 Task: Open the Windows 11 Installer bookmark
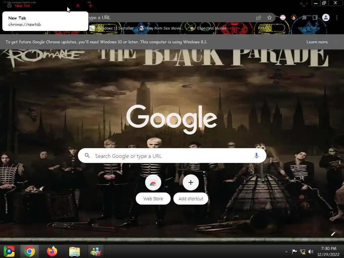click(112, 28)
